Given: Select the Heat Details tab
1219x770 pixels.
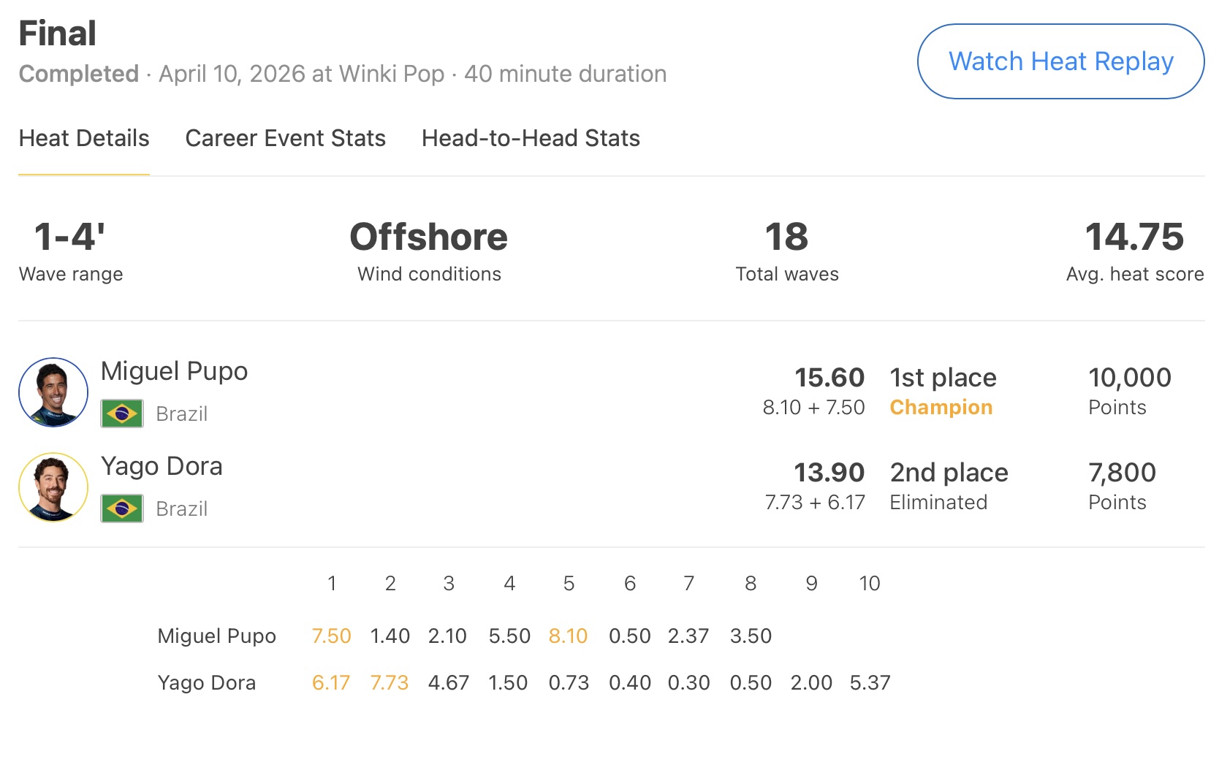Looking at the screenshot, I should point(84,138).
